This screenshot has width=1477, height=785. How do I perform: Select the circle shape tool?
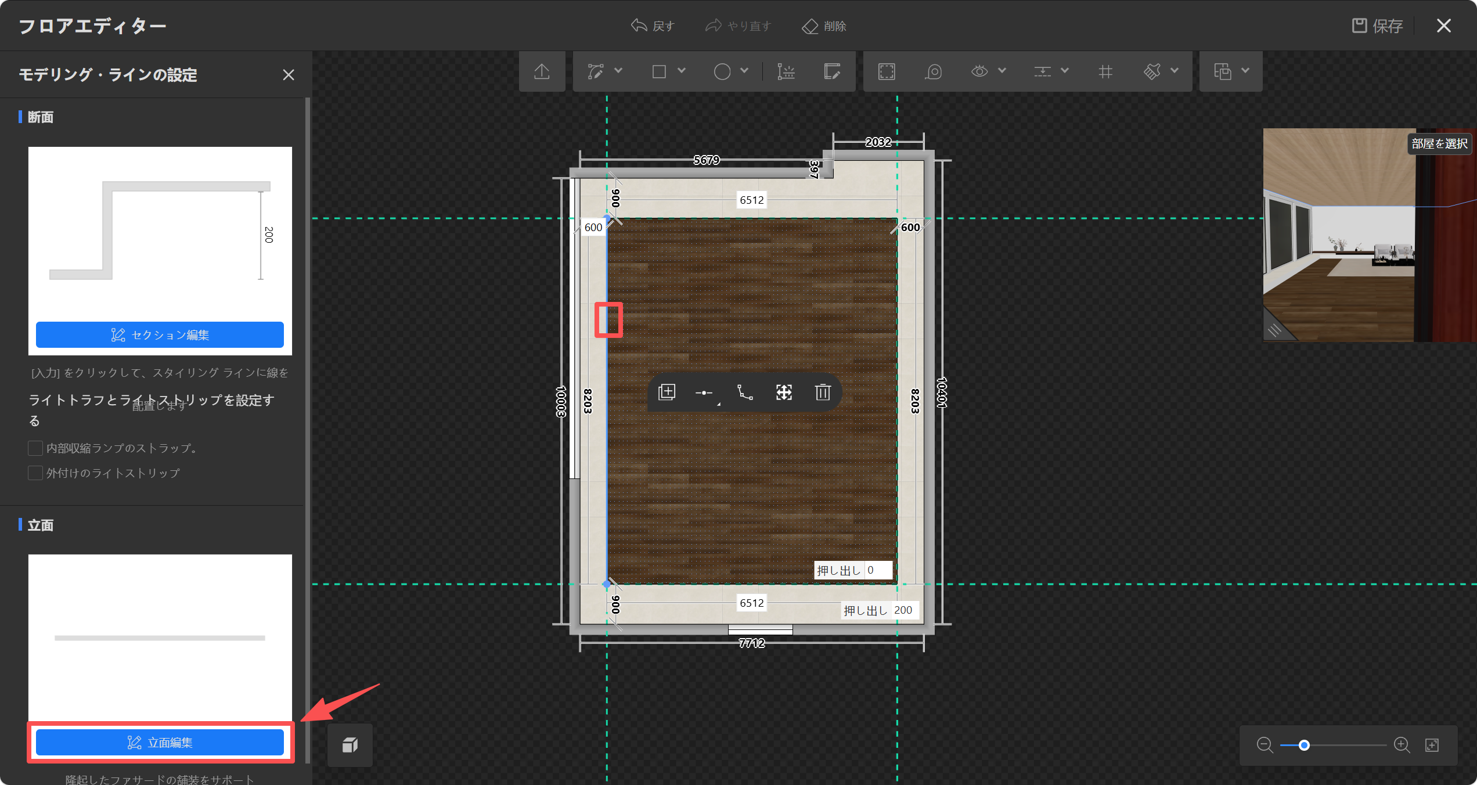(722, 71)
